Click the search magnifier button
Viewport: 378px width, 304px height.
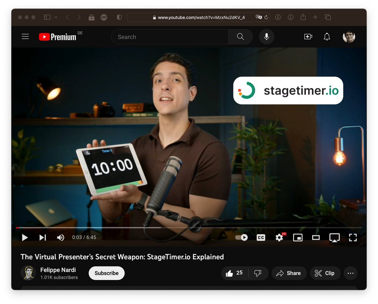240,37
